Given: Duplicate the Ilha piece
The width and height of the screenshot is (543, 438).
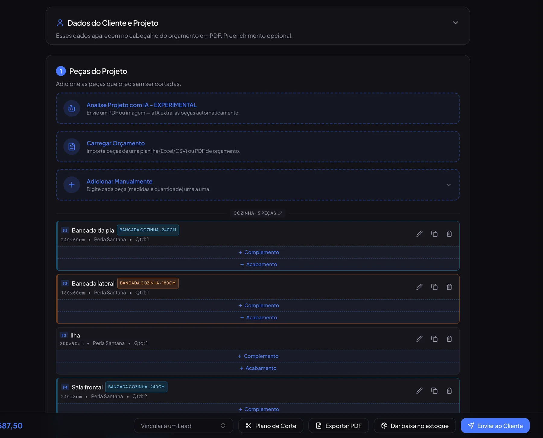Looking at the screenshot, I should pos(434,339).
